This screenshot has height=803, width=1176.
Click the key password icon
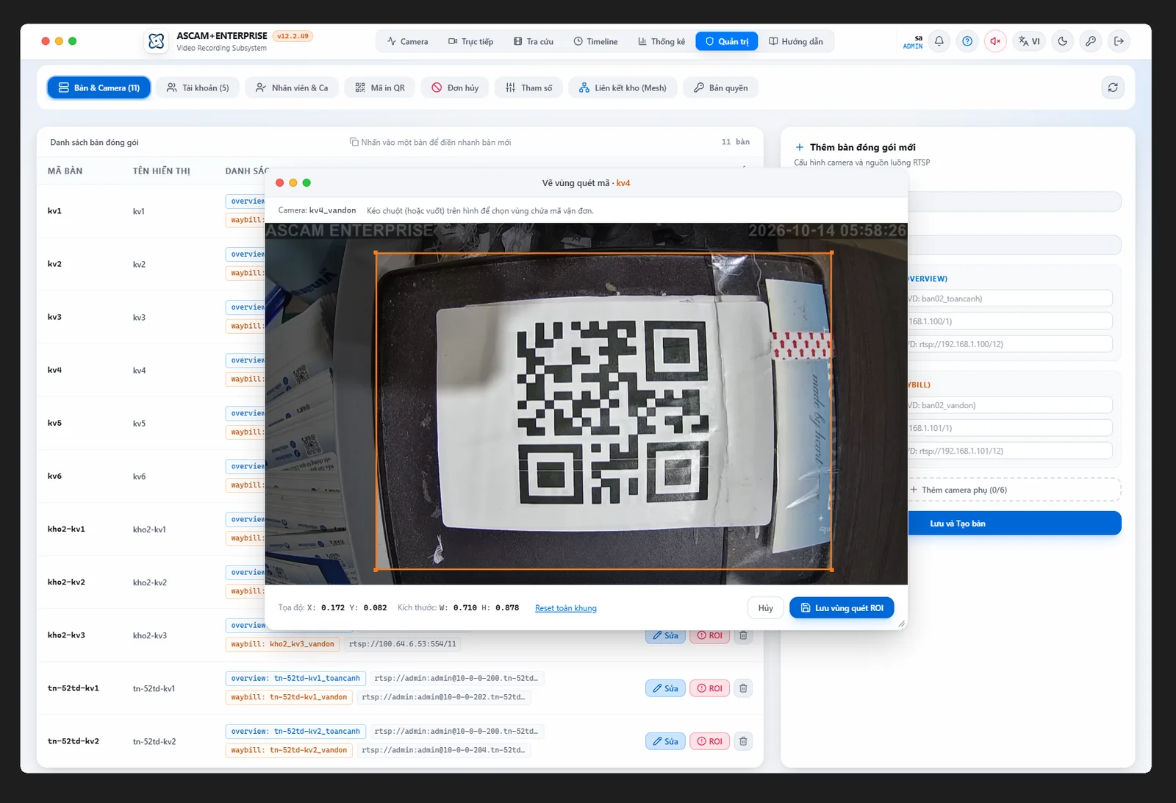coord(1091,41)
